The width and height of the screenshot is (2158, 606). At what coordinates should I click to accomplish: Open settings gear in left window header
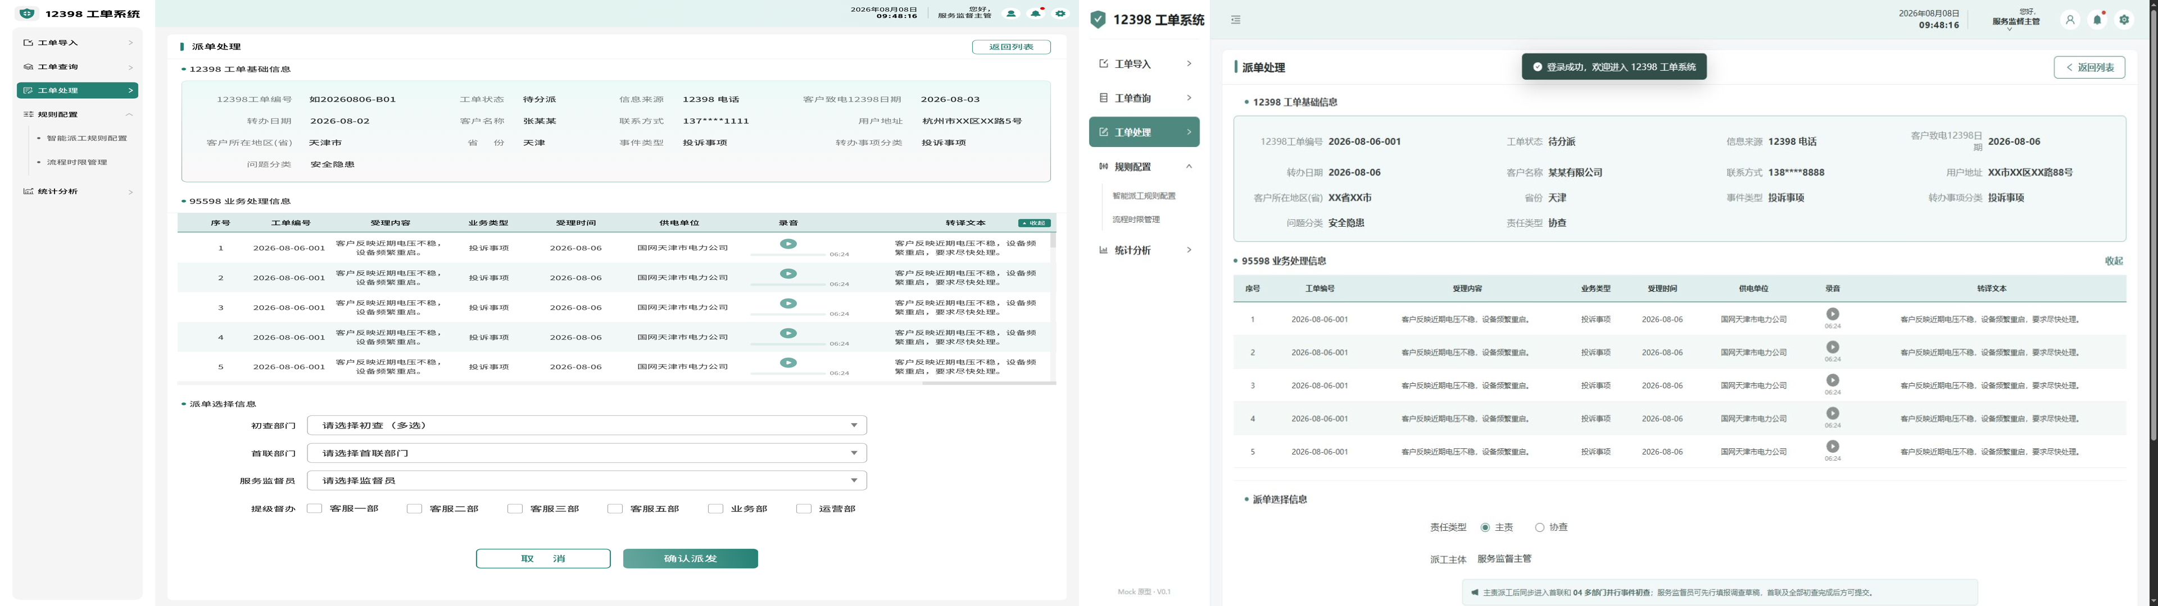[1060, 13]
